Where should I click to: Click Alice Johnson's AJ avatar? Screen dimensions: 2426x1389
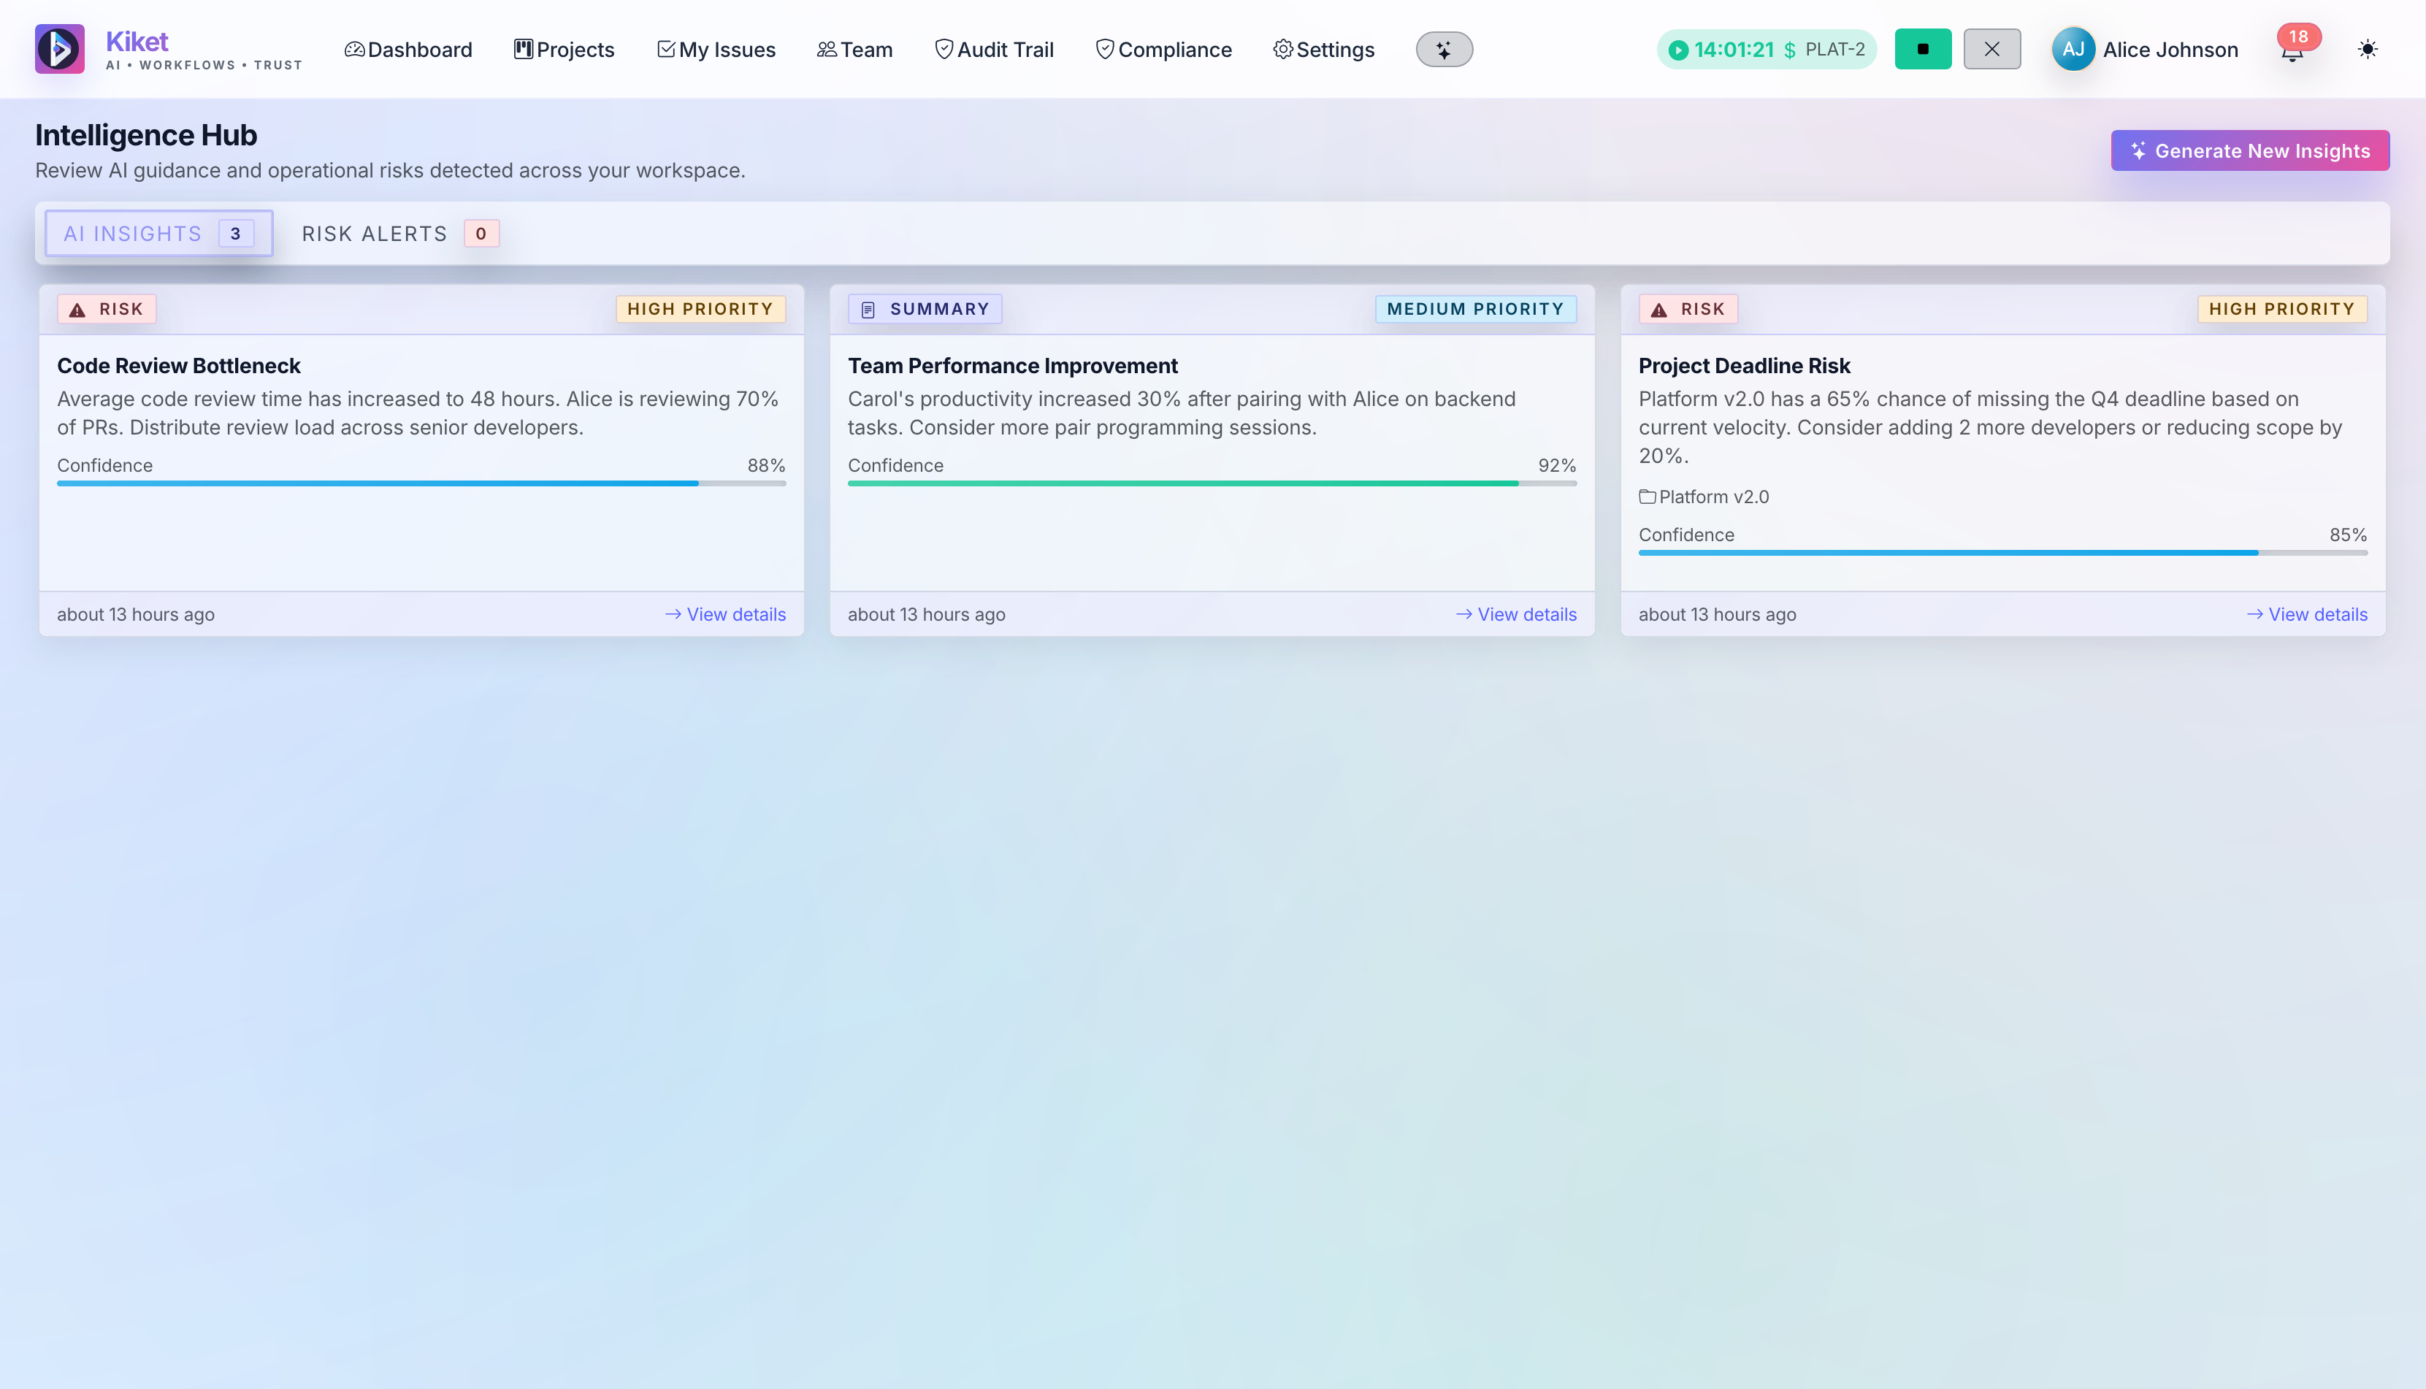(2072, 49)
